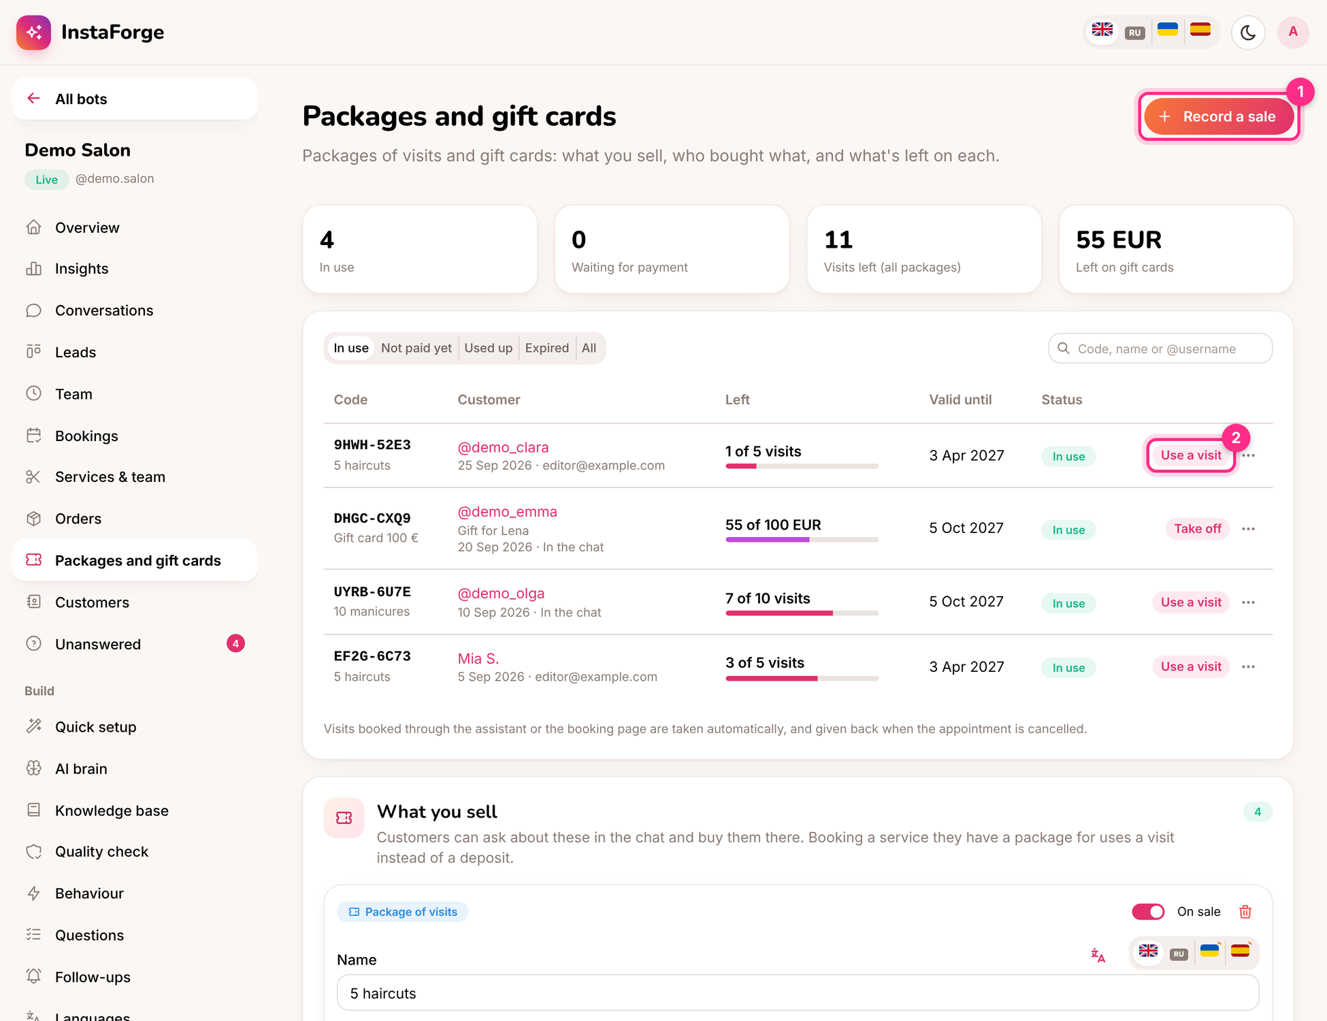Click the Quality check shield icon
This screenshot has width=1327, height=1021.
pyautogui.click(x=33, y=852)
